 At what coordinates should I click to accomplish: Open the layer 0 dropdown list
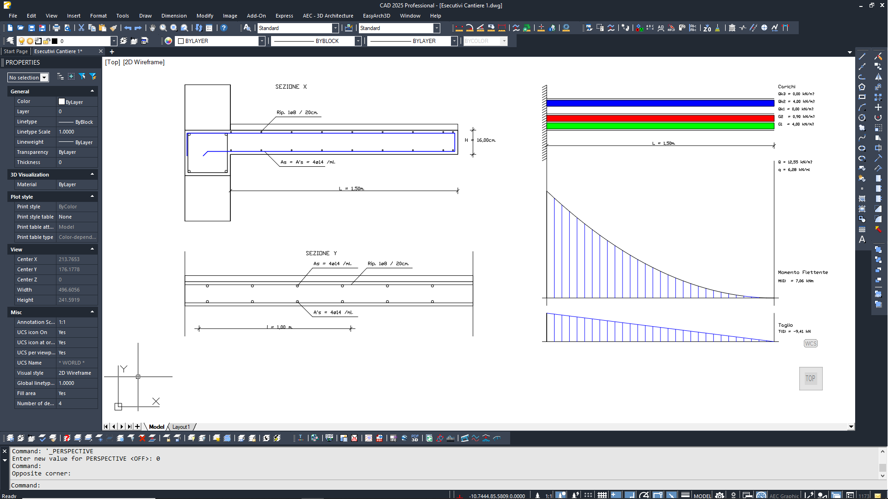click(114, 41)
